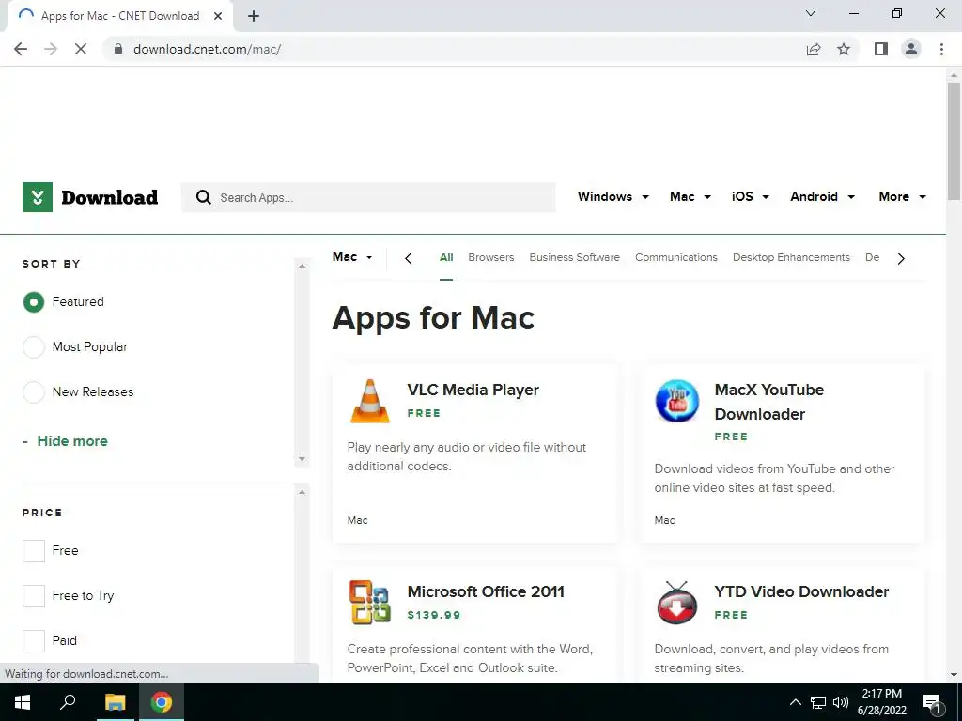The height and width of the screenshot is (721, 962).
Task: Click the MacX YouTube Downloader icon
Action: pos(676,401)
